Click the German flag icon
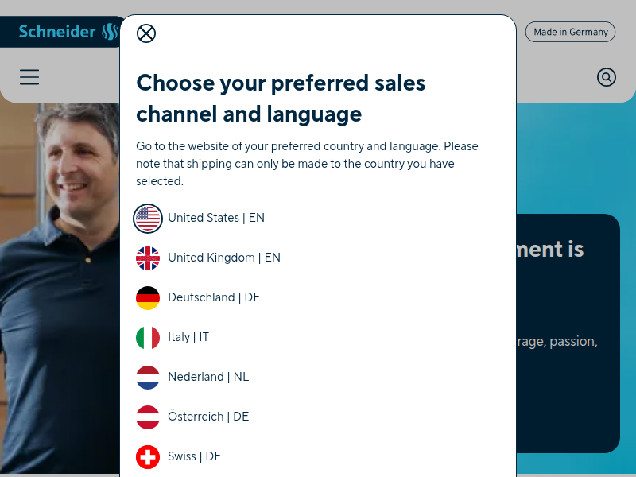The image size is (636, 477). pyautogui.click(x=148, y=297)
